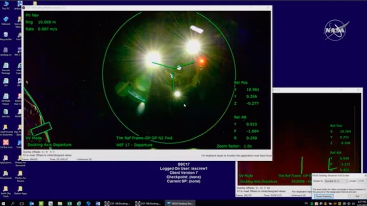
Task: Launch the Execute Package desktop shortcut
Action: point(6,68)
